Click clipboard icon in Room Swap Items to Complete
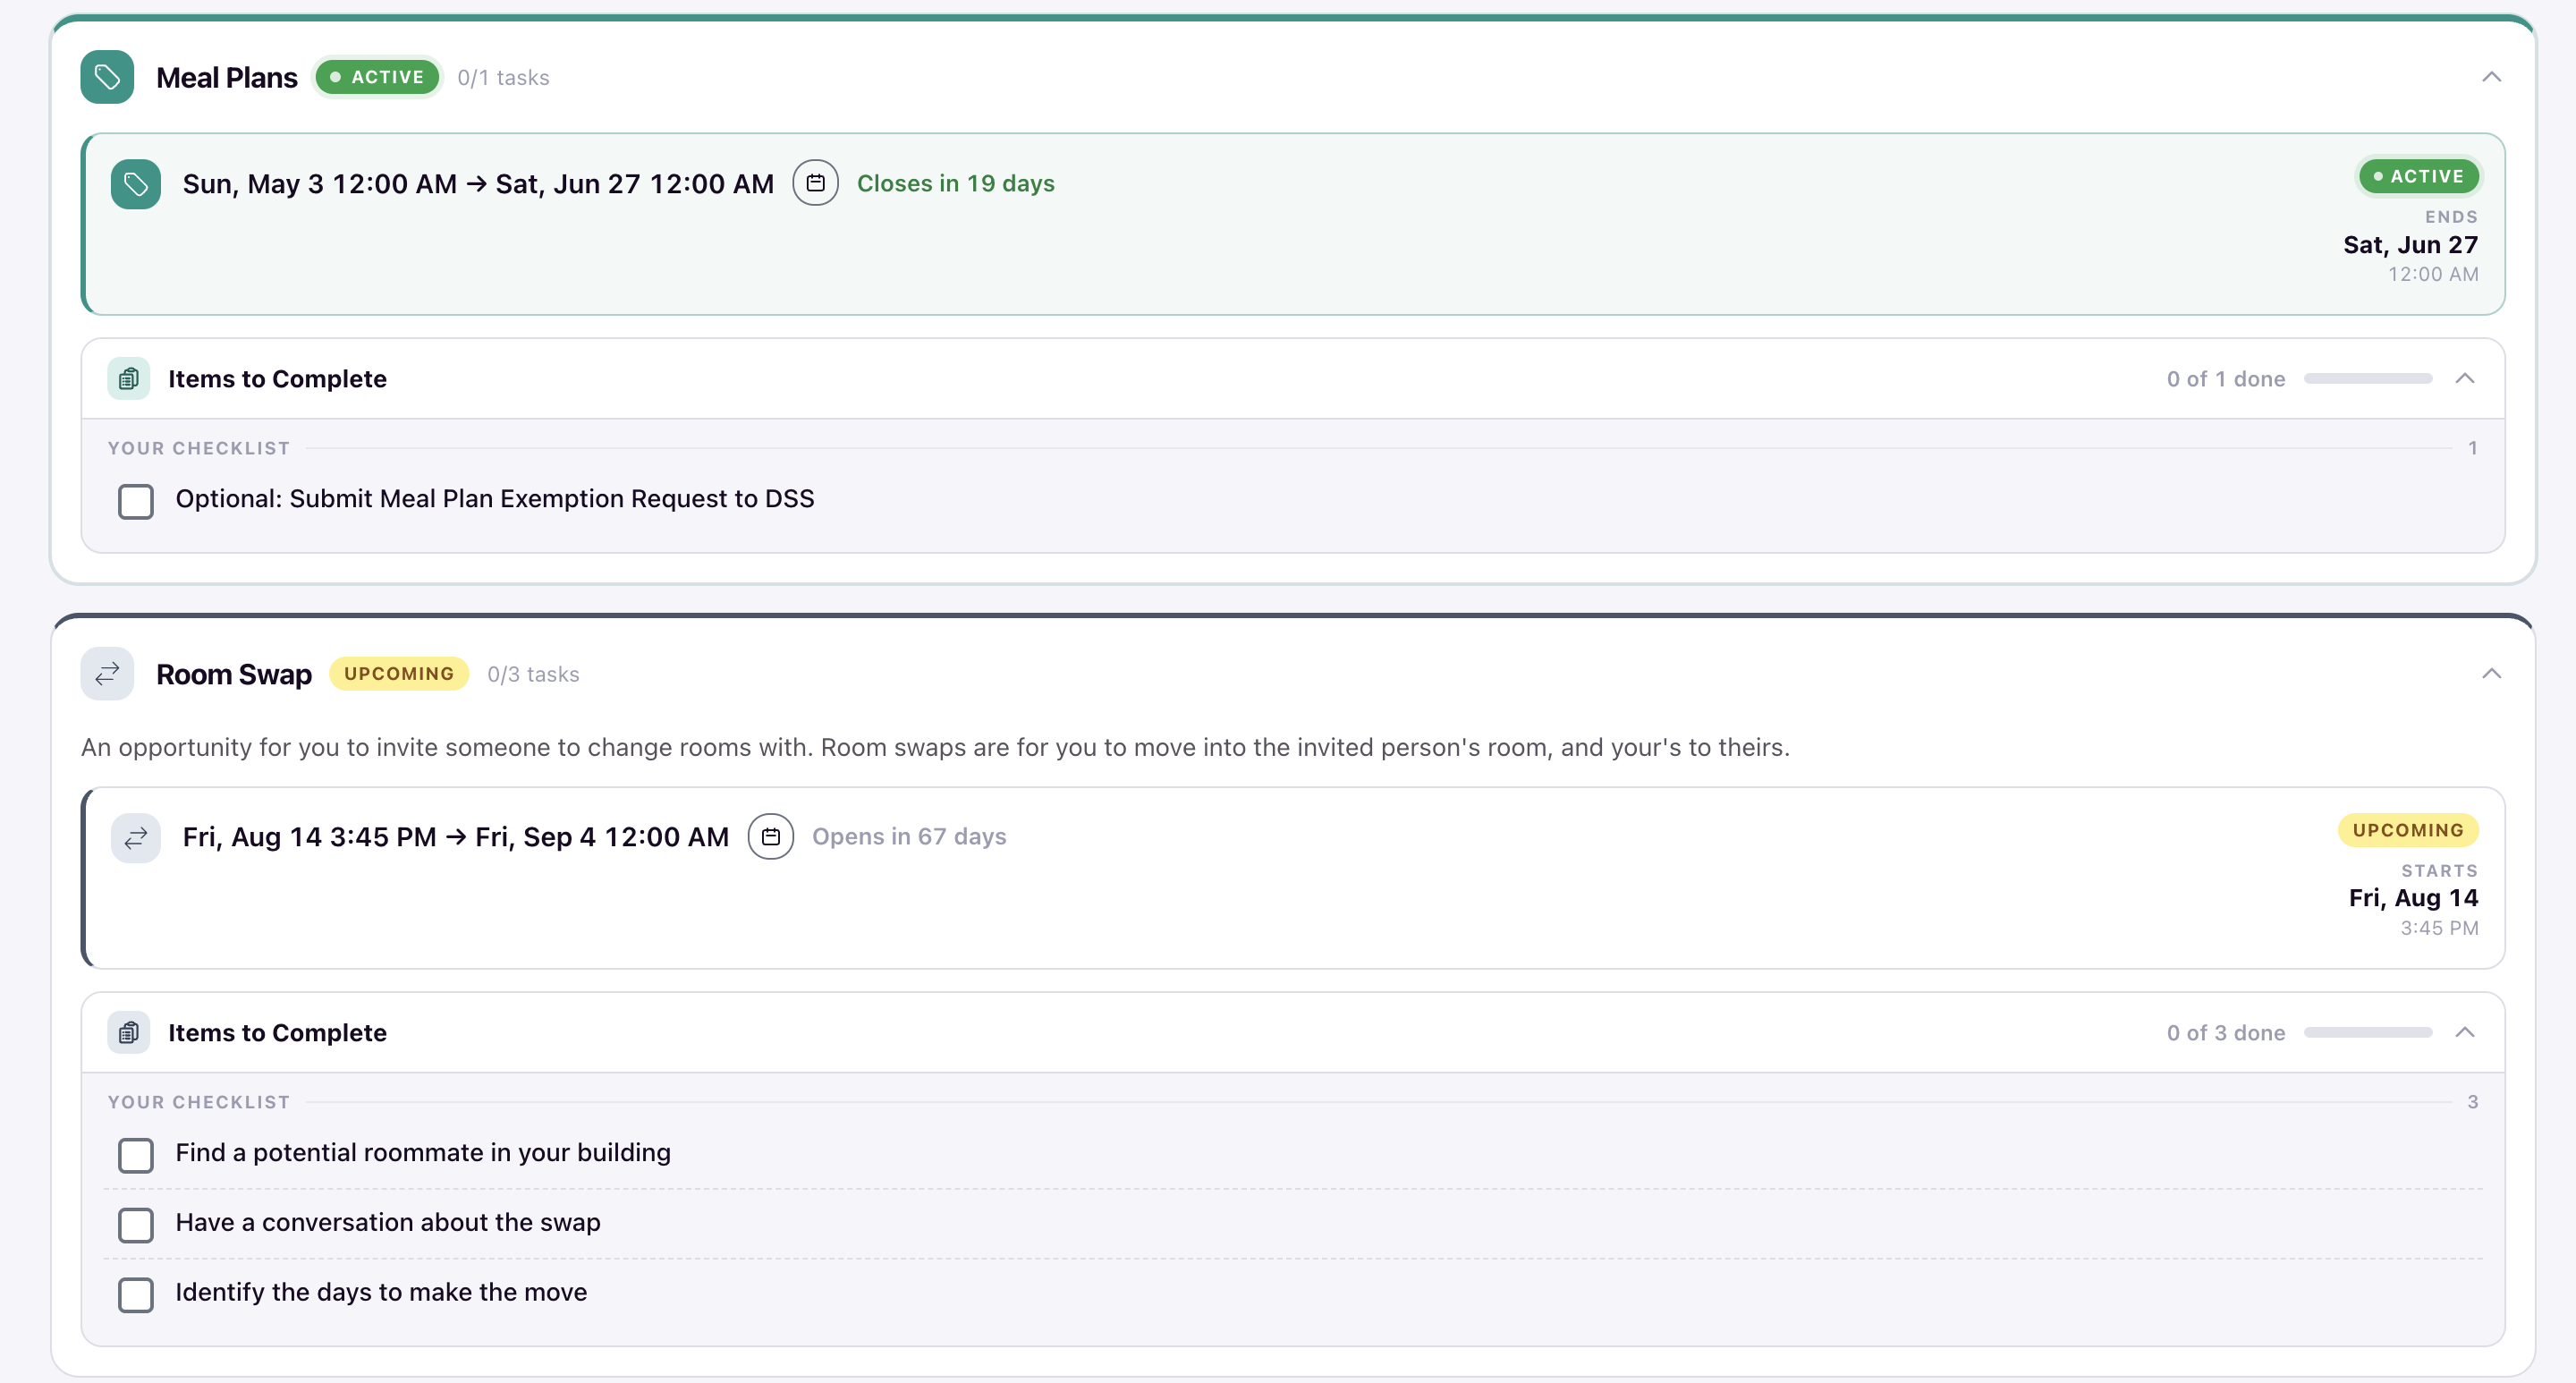Viewport: 2576px width, 1383px height. click(129, 1033)
